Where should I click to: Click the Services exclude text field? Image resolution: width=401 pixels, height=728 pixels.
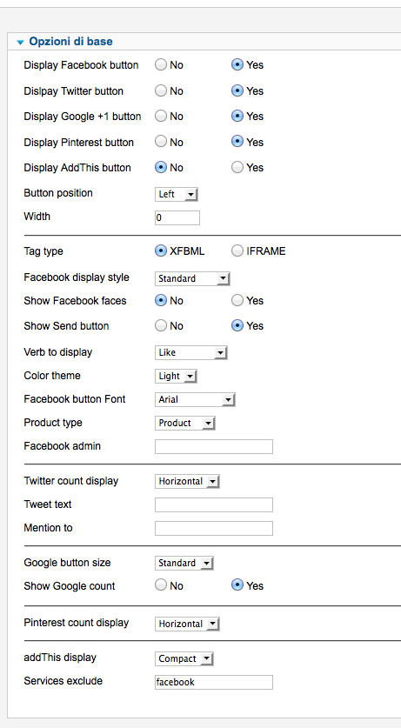214,682
